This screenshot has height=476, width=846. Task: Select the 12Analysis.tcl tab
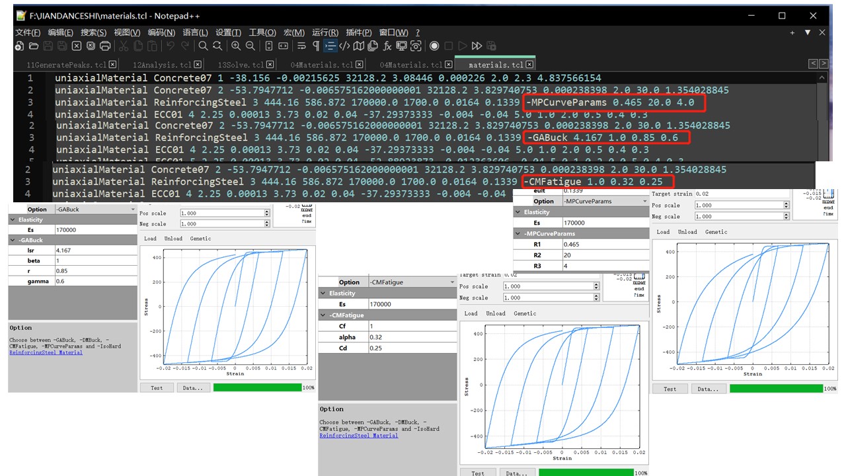[x=161, y=65]
